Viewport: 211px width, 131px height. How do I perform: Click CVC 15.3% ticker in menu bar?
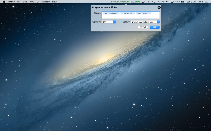coord(124,2)
